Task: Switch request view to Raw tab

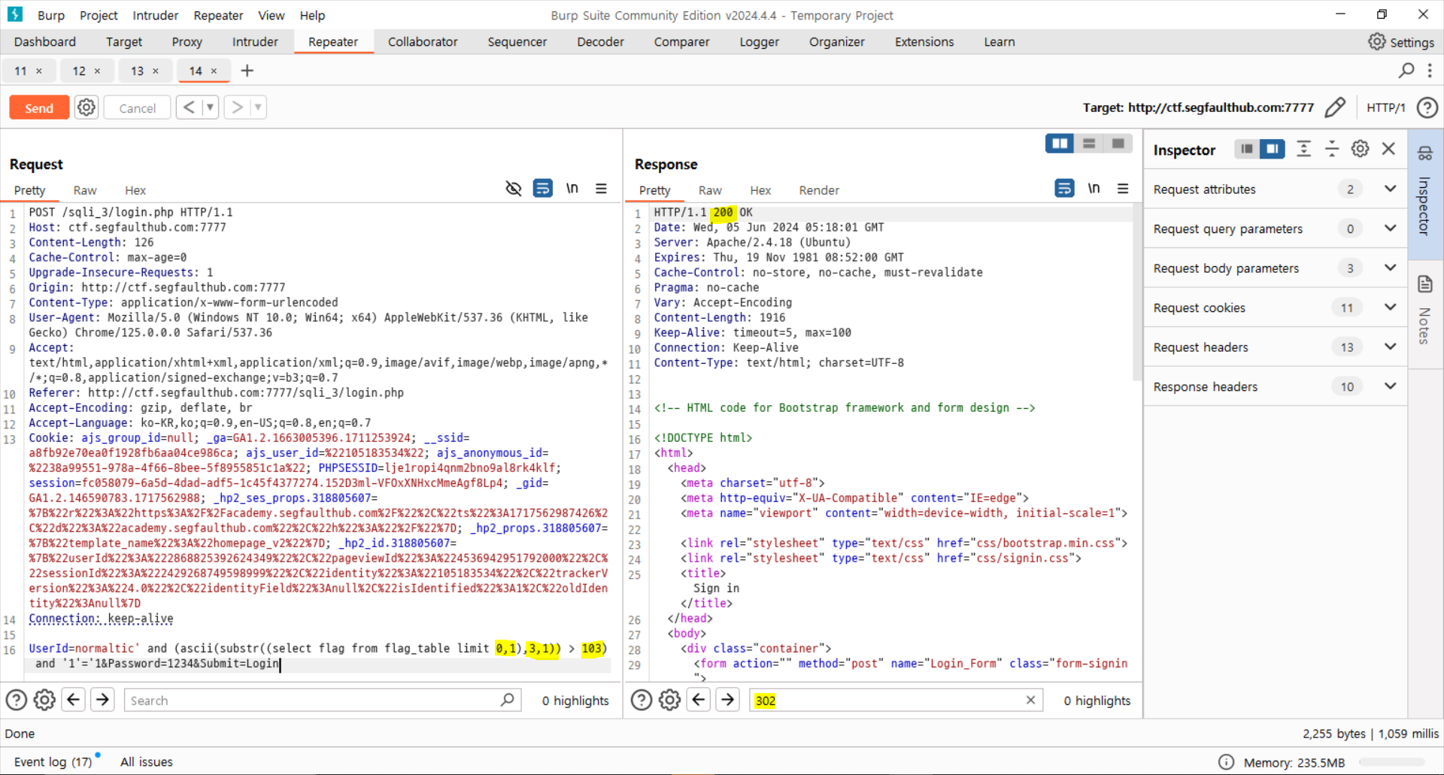Action: 85,190
